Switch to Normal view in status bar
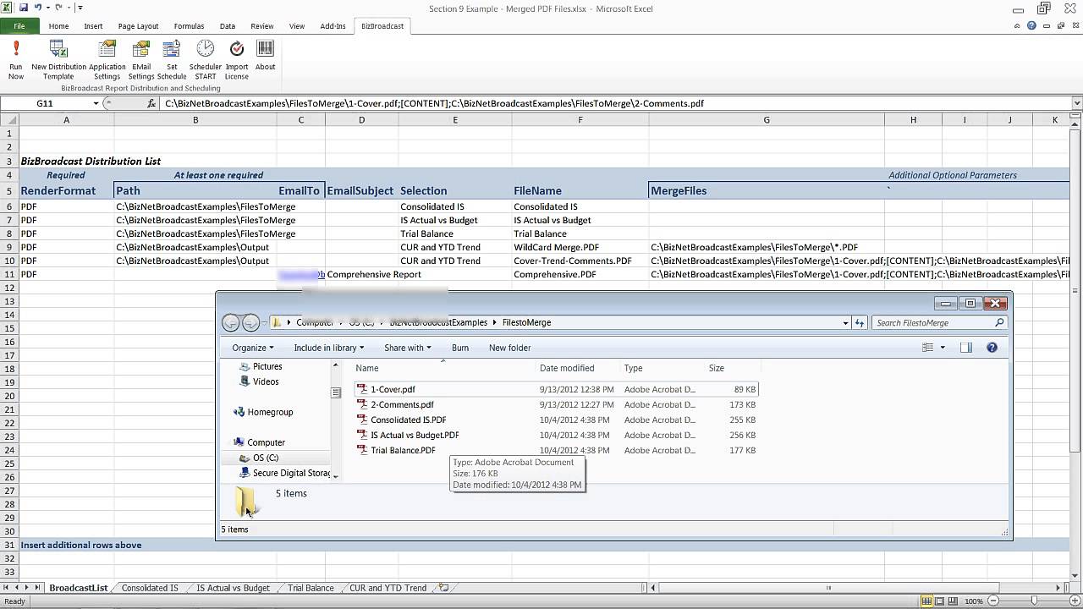This screenshot has width=1083, height=609. (x=927, y=601)
